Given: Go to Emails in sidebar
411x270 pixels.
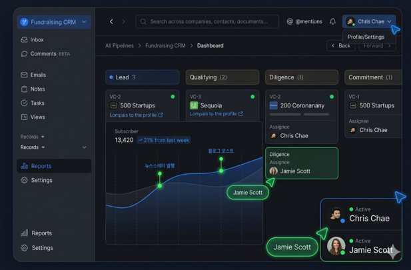Looking at the screenshot, I should 38,75.
